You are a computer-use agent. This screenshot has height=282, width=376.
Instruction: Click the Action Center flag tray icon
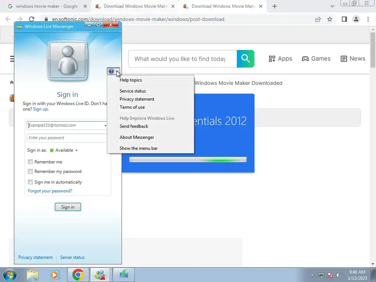(330, 275)
